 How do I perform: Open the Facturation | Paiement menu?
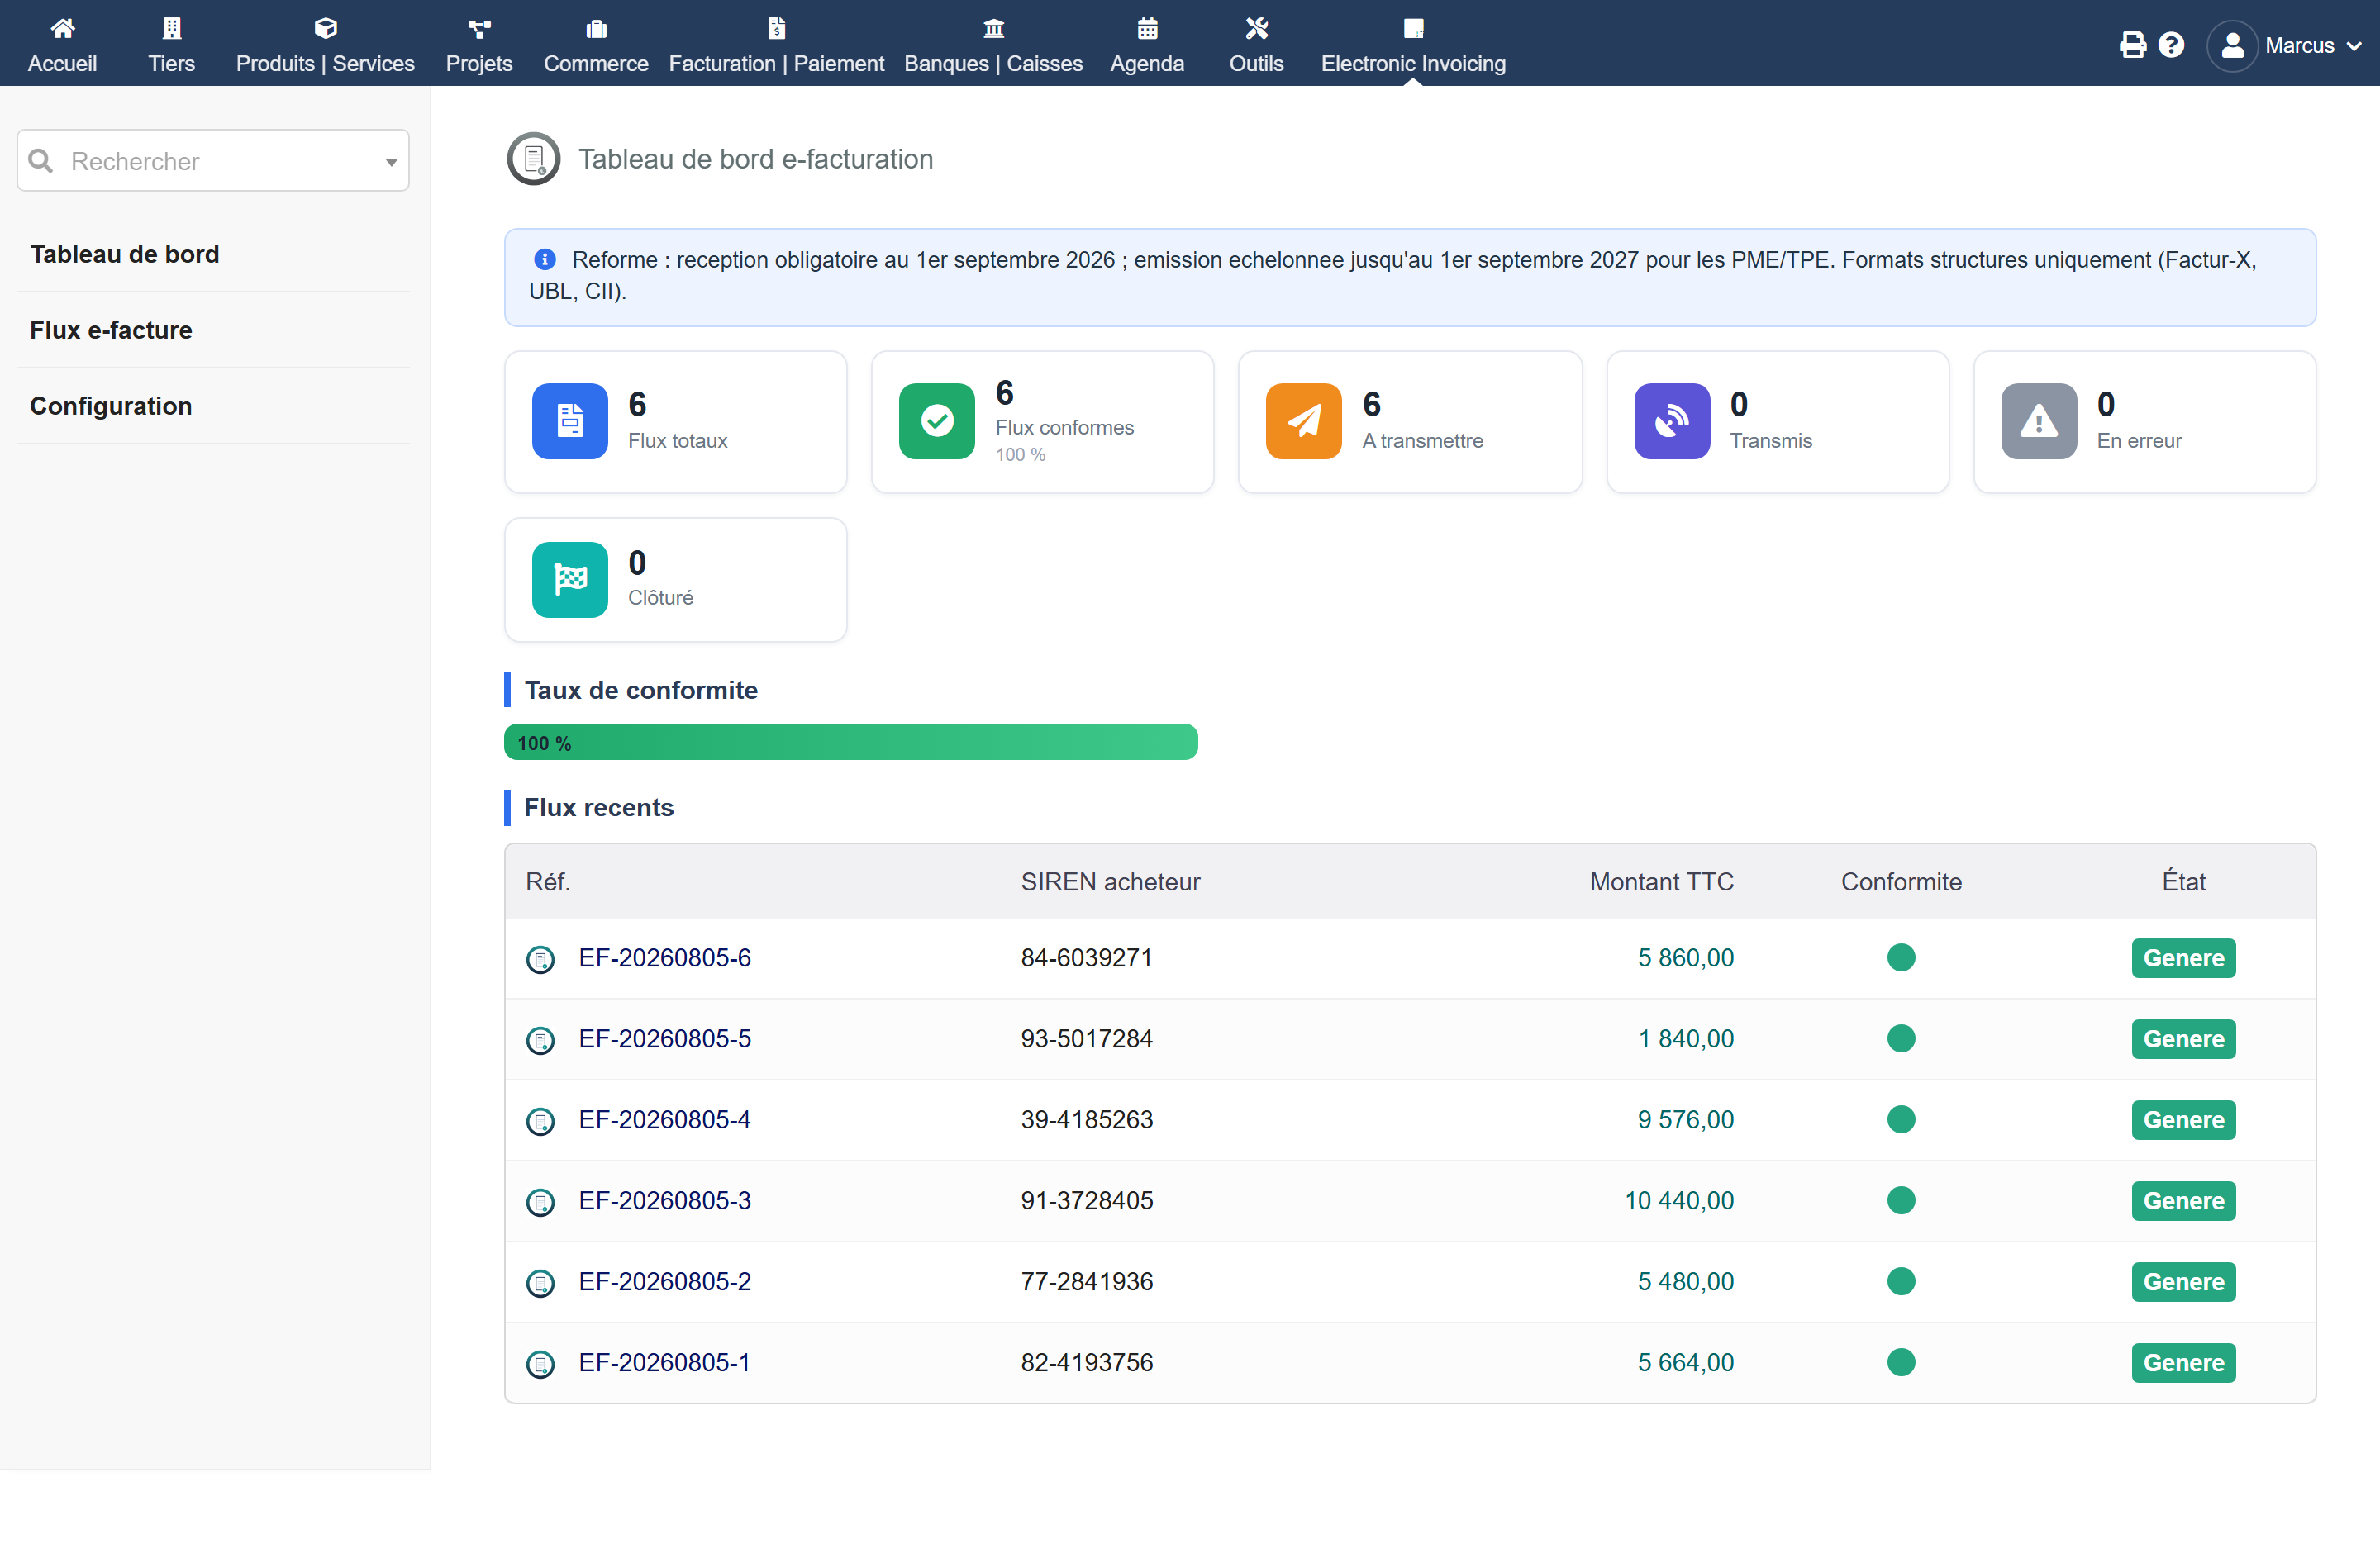(776, 45)
